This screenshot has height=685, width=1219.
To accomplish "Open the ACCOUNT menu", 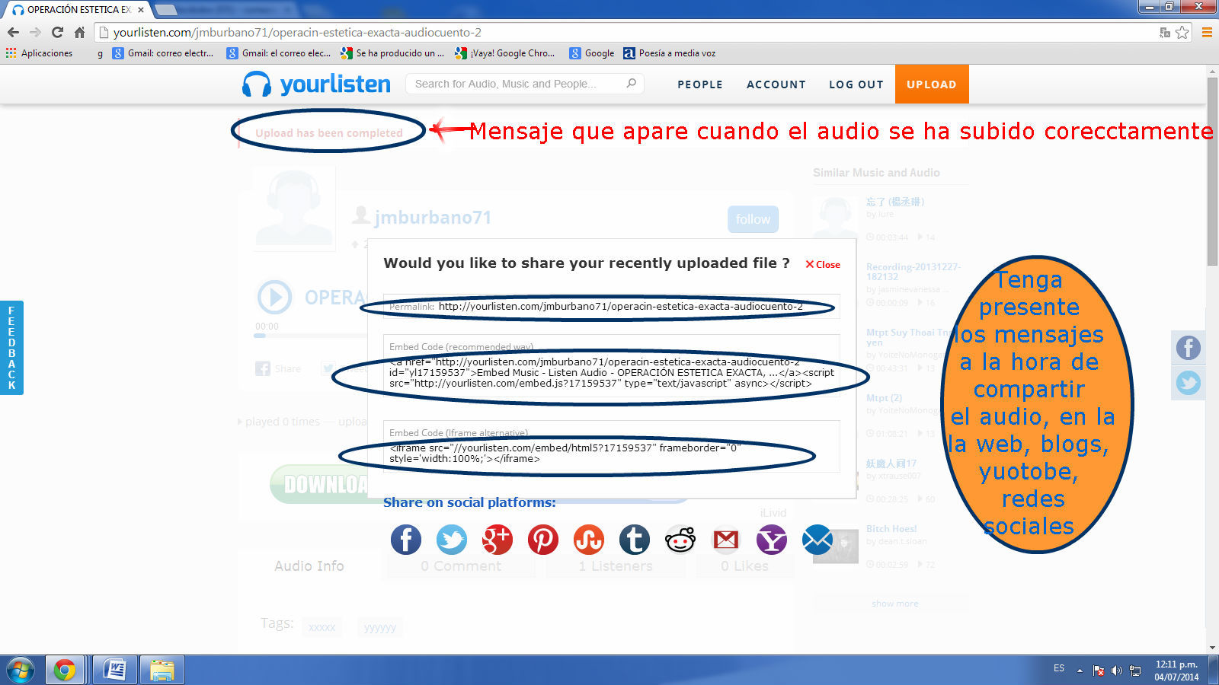I will pos(776,84).
